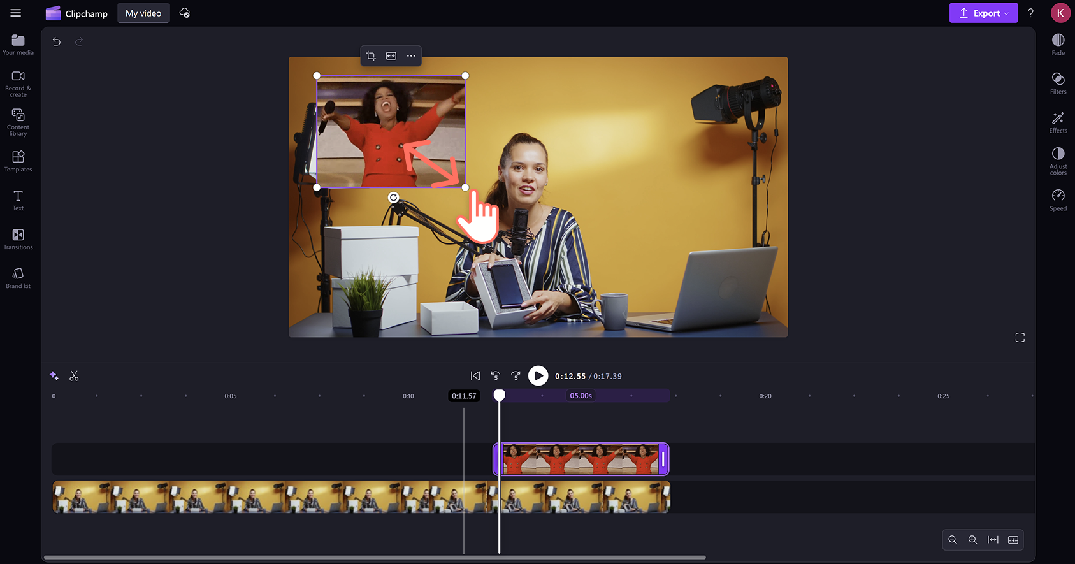Click the horizontal timeline scrollbar
1075x564 pixels.
coord(375,557)
